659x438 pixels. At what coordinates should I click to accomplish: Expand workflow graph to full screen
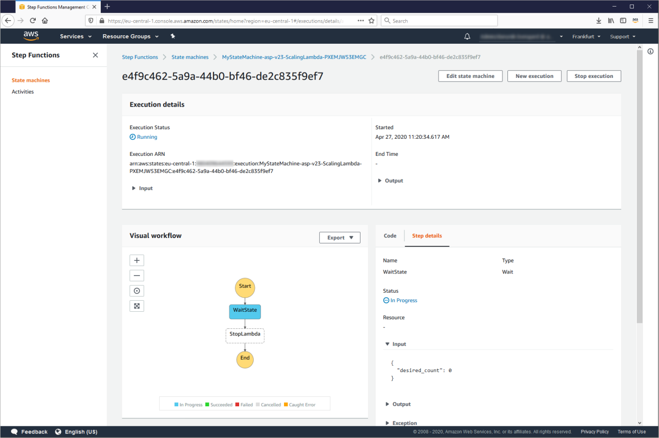[x=137, y=306]
